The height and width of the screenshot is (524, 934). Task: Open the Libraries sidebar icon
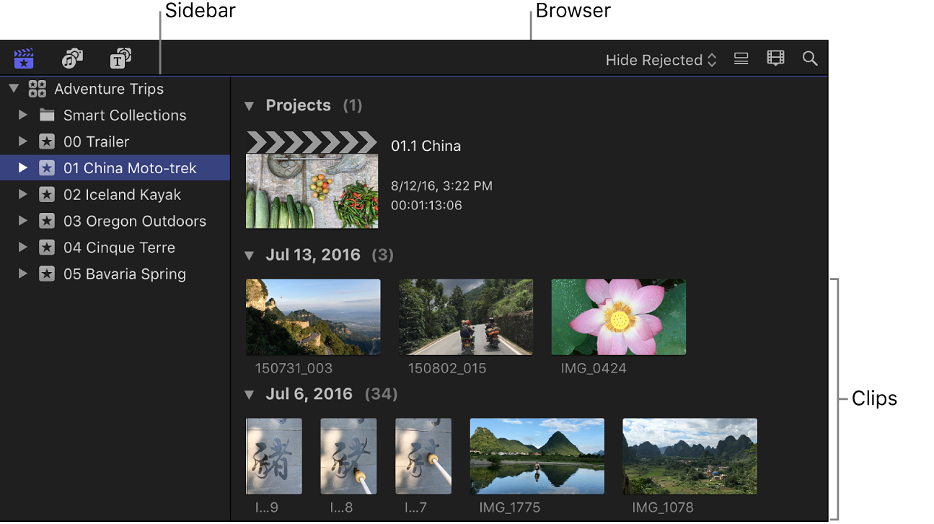pos(24,58)
